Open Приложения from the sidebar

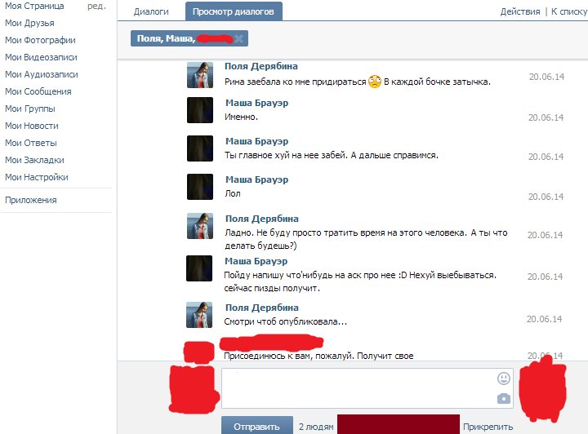pos(31,200)
